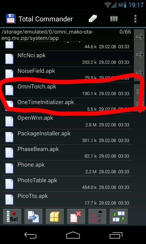Open the bookmarks icon in title bar
Viewport: 146px width, 244px height.
[x=114, y=19]
